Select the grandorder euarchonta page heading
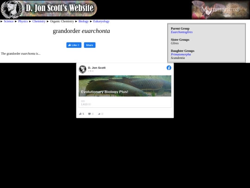This screenshot has width=250, height=188. [x=81, y=31]
